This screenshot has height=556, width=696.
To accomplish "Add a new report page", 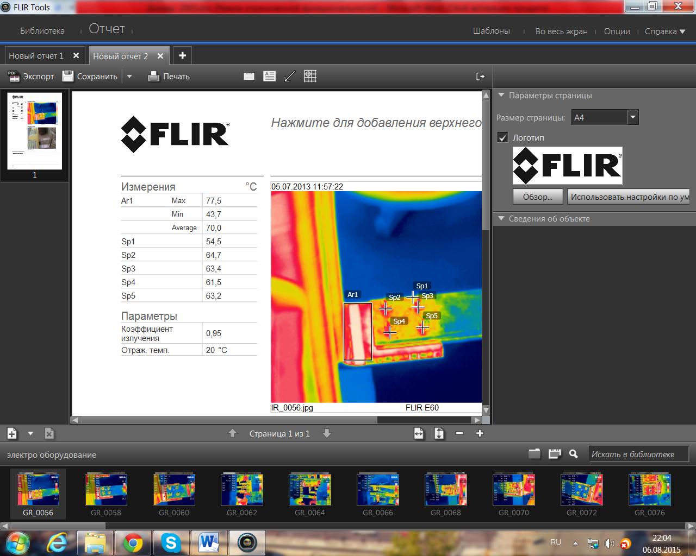I will click(x=12, y=433).
